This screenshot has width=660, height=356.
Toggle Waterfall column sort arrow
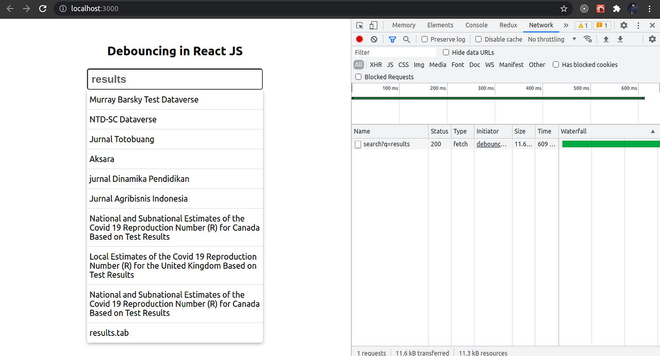(653, 131)
